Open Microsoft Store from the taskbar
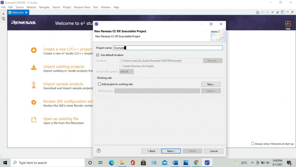The height and width of the screenshot is (167, 296). [143, 163]
